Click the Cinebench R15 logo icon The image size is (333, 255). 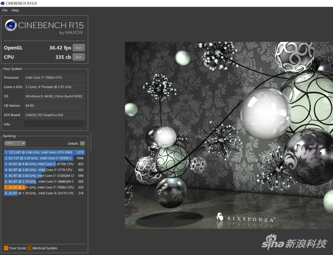point(11,25)
